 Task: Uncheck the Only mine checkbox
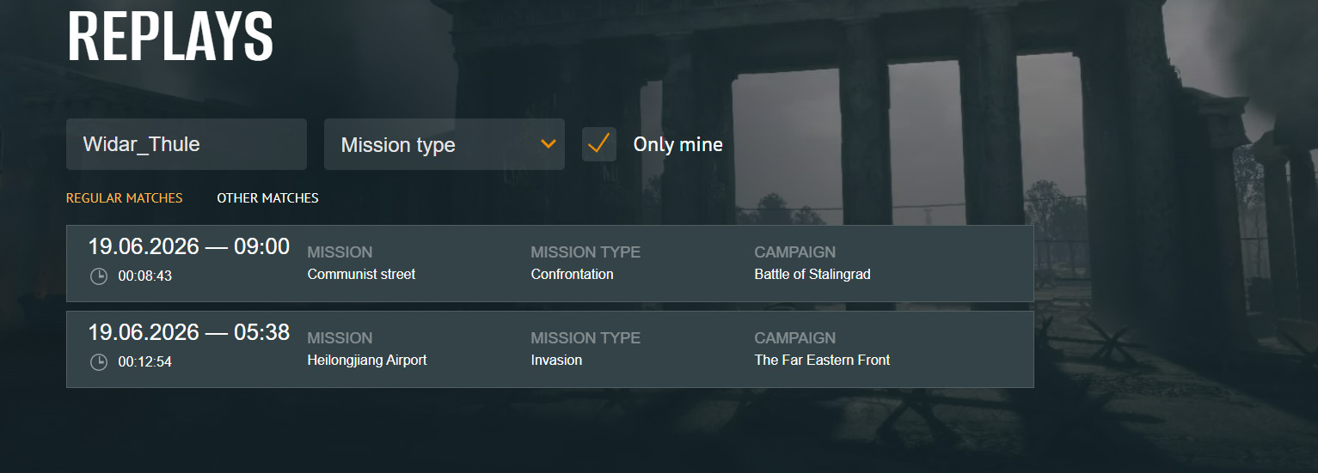pos(599,144)
